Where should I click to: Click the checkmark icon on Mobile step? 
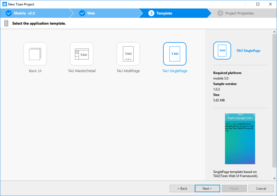point(9,13)
